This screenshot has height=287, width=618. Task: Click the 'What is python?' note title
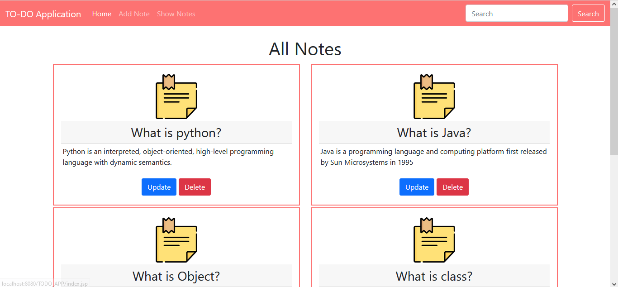[x=176, y=133]
